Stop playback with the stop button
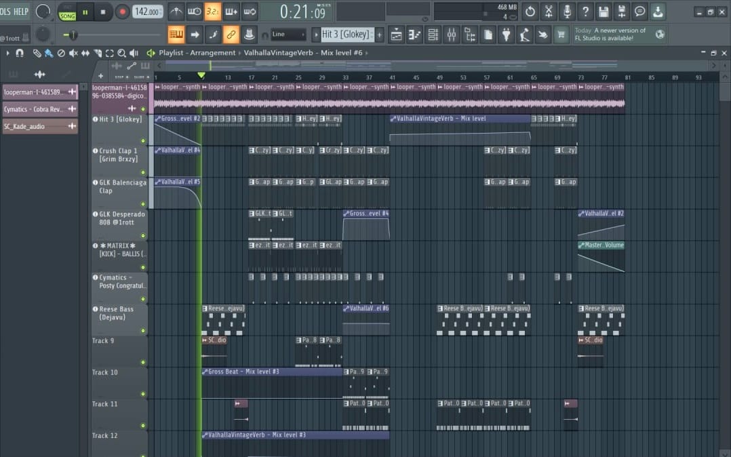The height and width of the screenshot is (457, 731). click(103, 12)
